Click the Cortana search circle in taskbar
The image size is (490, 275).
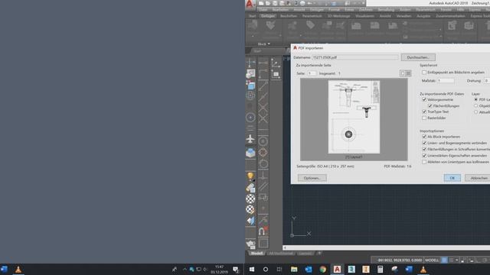pos(266,269)
